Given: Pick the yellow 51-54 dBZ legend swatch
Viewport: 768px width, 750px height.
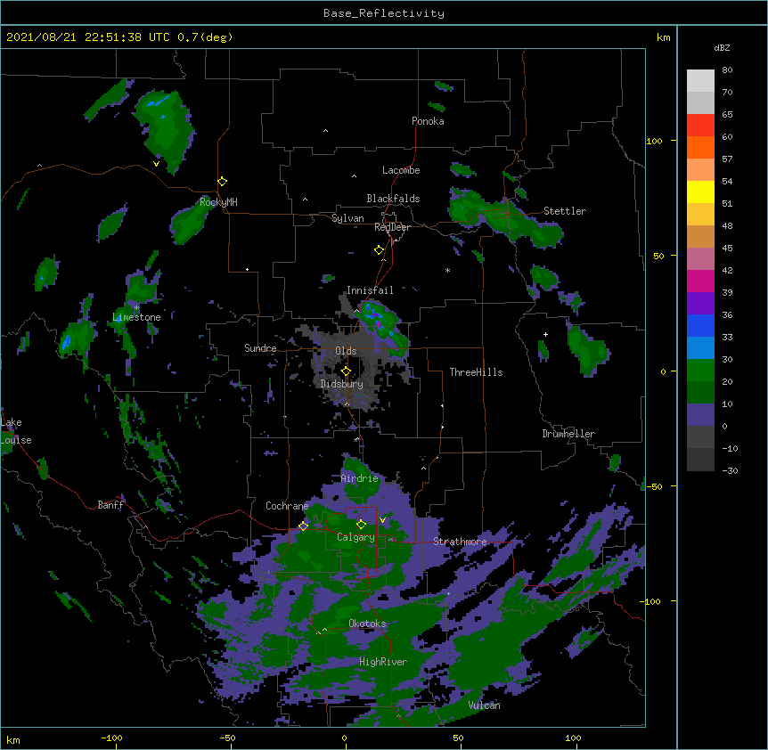Looking at the screenshot, I should [x=700, y=192].
